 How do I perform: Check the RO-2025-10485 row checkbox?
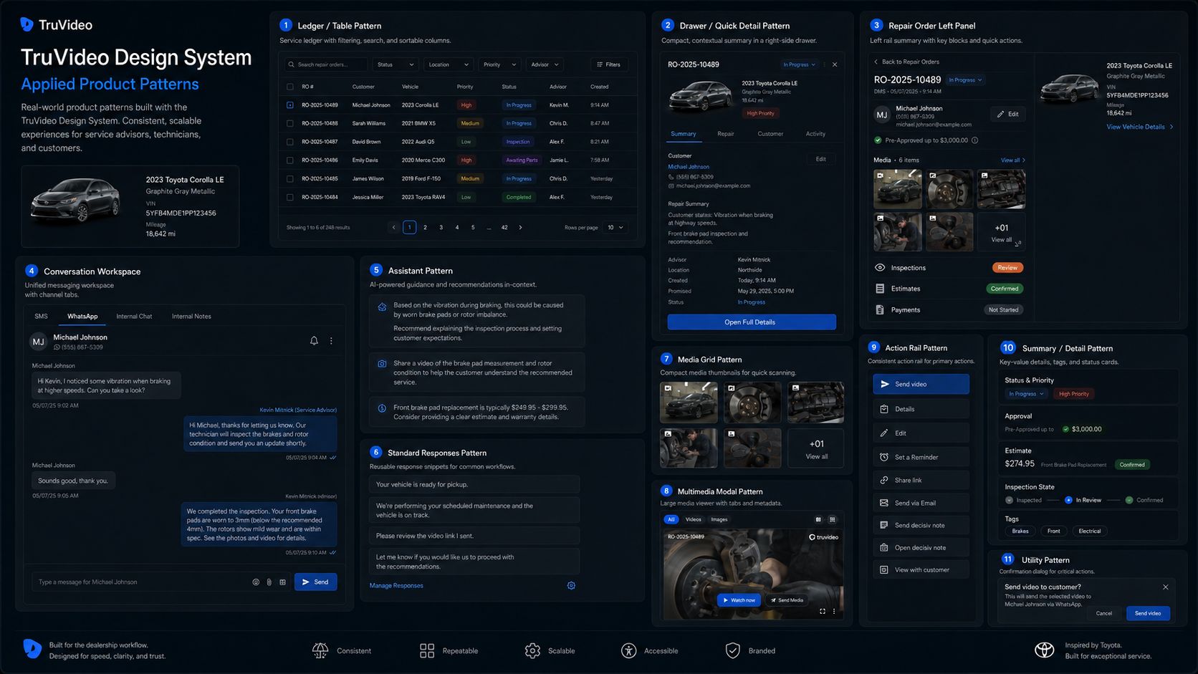tap(290, 179)
